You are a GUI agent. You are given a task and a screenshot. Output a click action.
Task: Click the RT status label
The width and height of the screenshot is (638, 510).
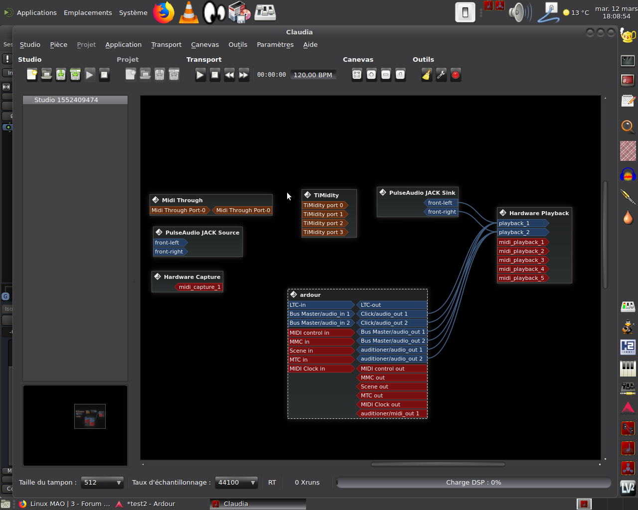(x=272, y=483)
